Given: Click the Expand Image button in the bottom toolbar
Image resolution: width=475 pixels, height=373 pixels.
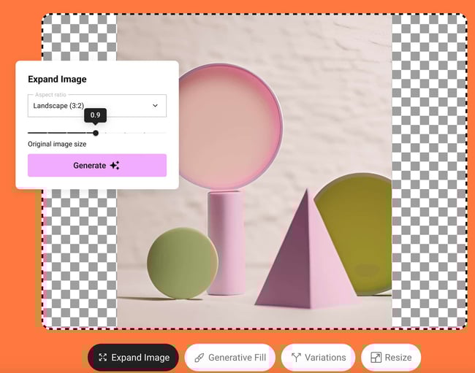Looking at the screenshot, I should [x=133, y=357].
